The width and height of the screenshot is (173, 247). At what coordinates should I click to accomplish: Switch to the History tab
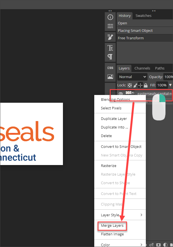(x=124, y=16)
